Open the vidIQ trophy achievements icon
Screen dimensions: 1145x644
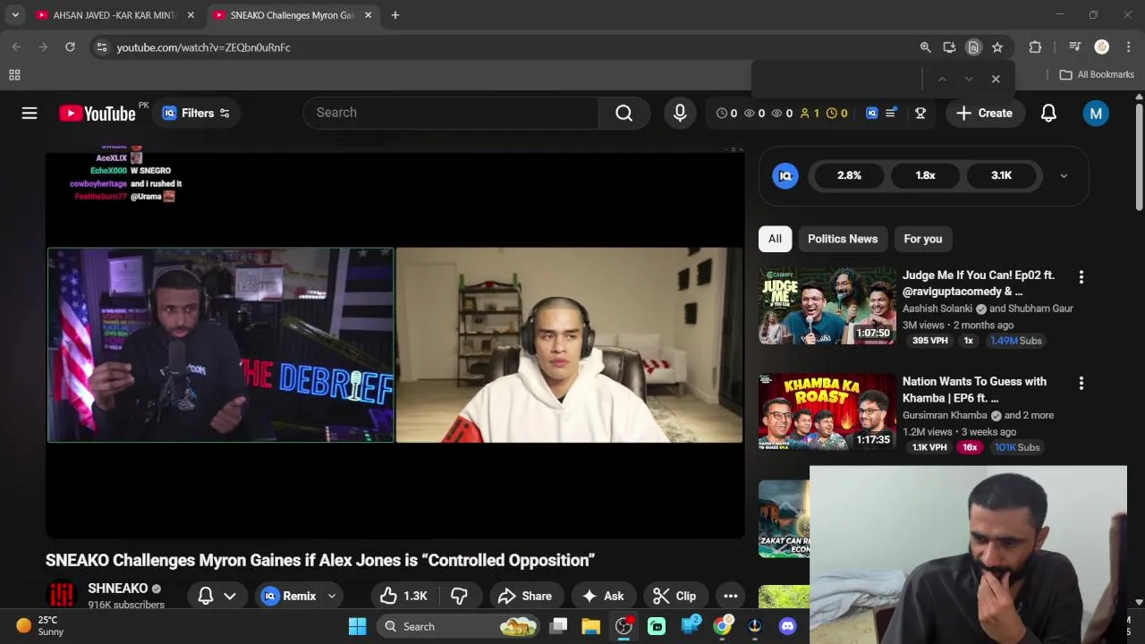coord(920,114)
